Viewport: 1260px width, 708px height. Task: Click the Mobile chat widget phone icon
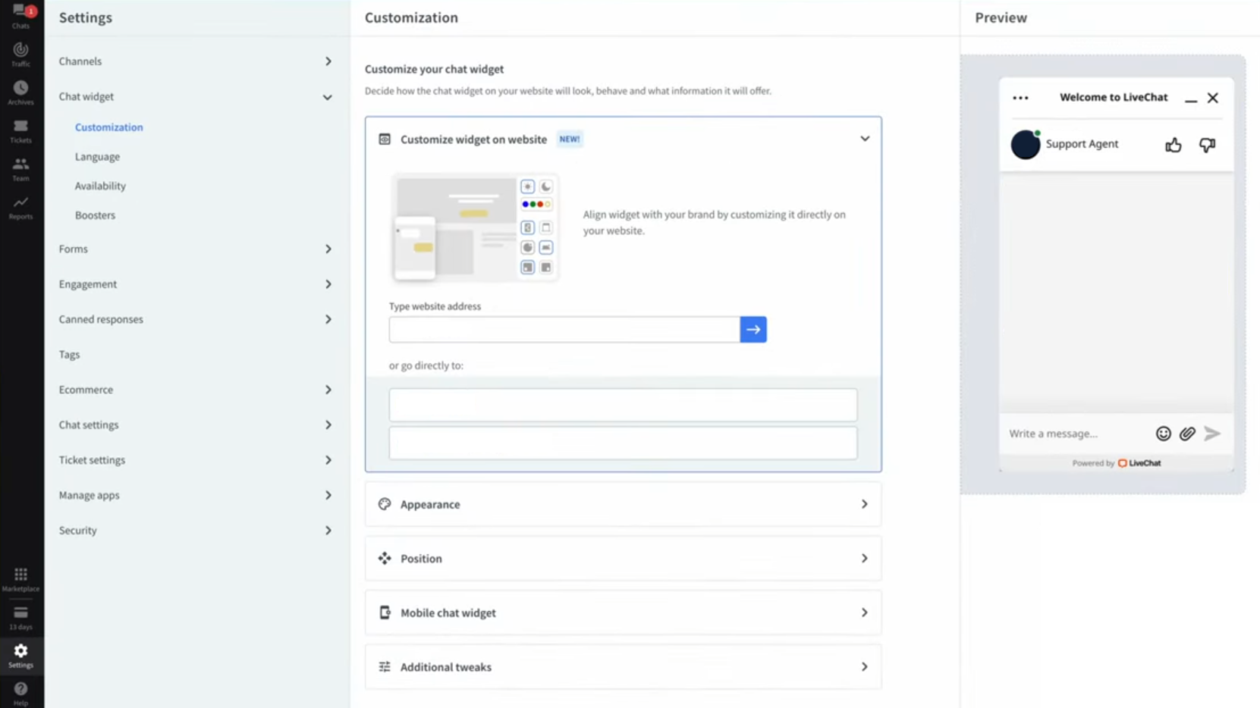[x=385, y=612]
